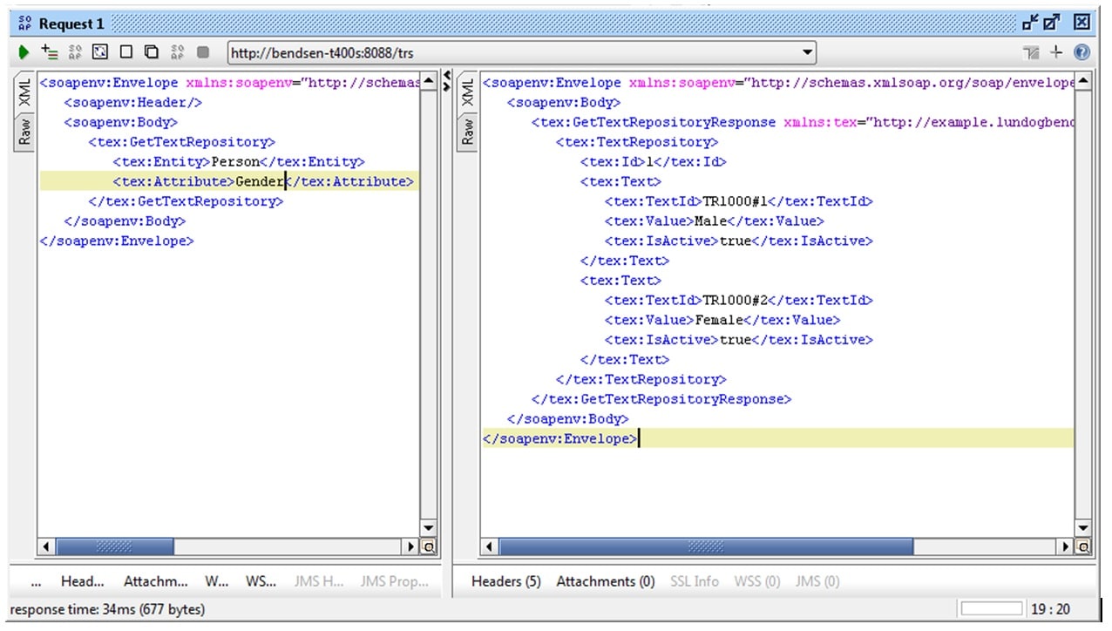Open the endpoint URL dropdown arrow
The width and height of the screenshot is (1112, 631).
coord(807,53)
